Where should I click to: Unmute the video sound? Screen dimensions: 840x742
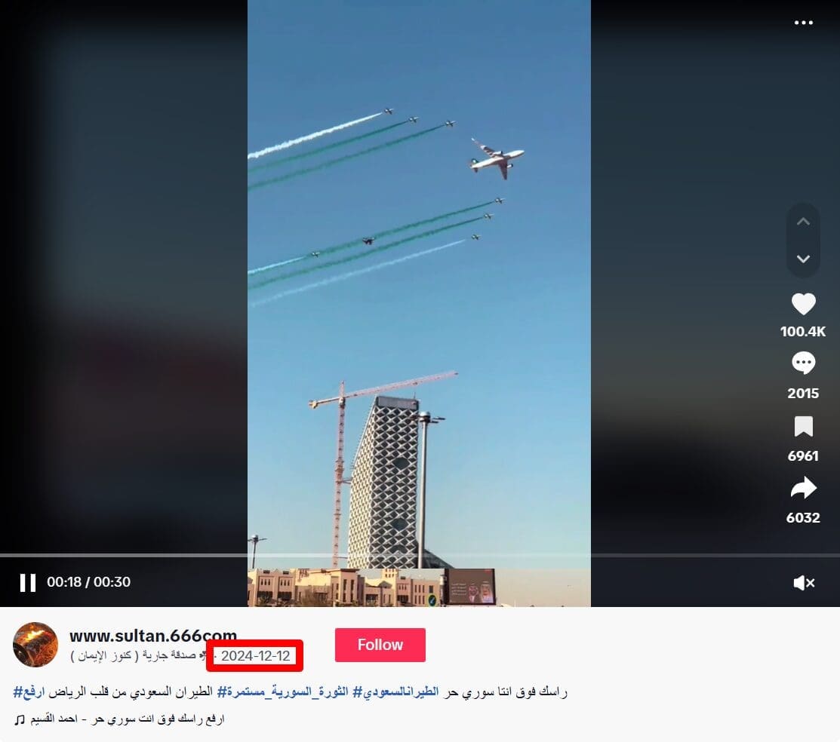pyautogui.click(x=804, y=582)
